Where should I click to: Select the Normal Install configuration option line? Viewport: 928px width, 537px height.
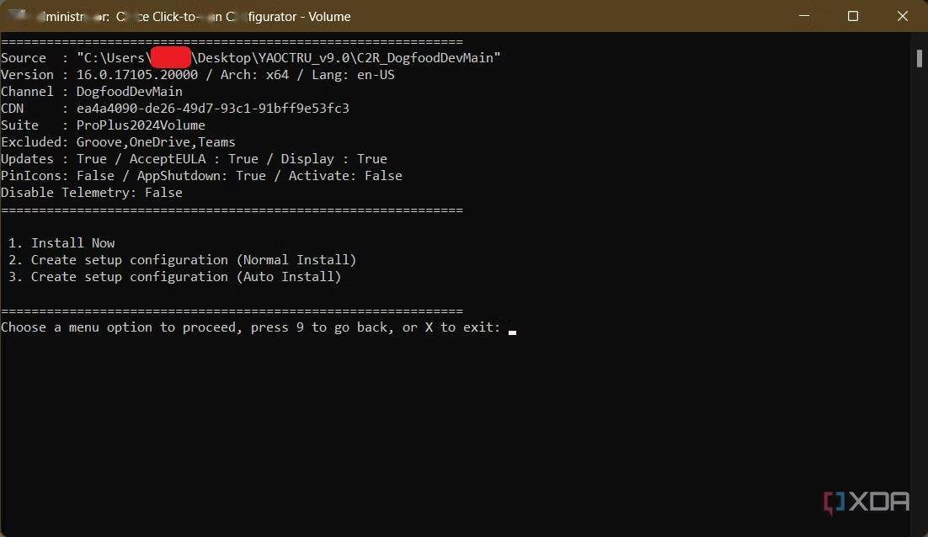click(183, 260)
